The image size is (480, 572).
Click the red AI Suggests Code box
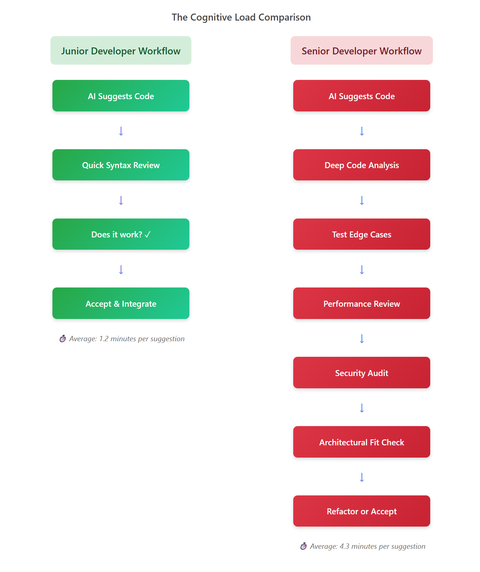click(362, 96)
